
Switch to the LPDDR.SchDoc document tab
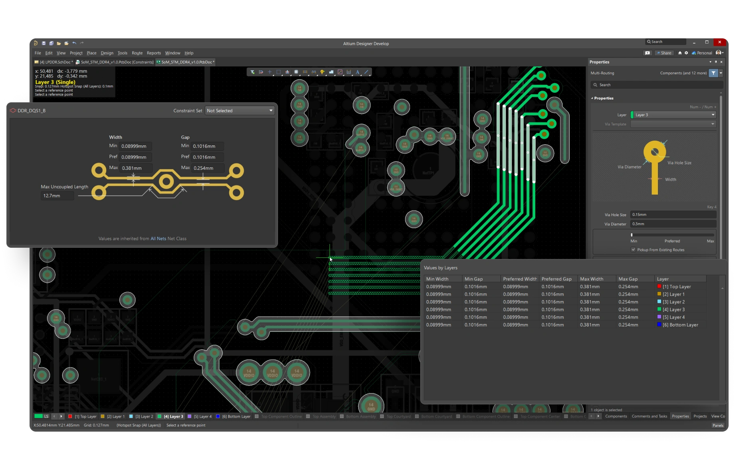coord(54,62)
